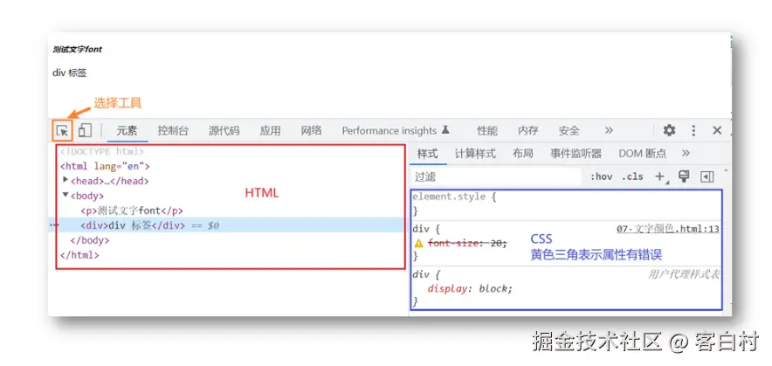
Task: Click the display property name
Action: [446, 288]
